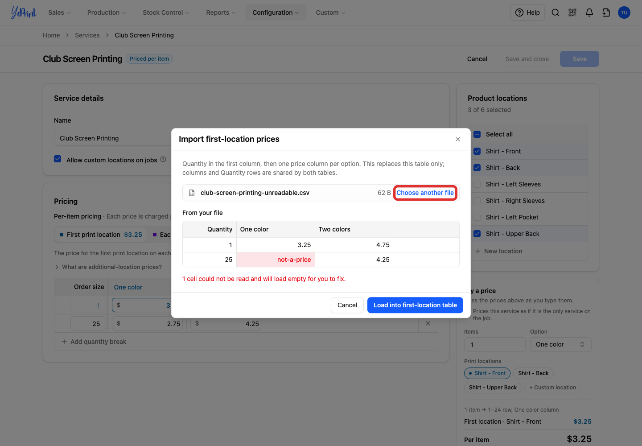
Task: Check Shirt - Left Sleeves location
Action: tap(477, 184)
